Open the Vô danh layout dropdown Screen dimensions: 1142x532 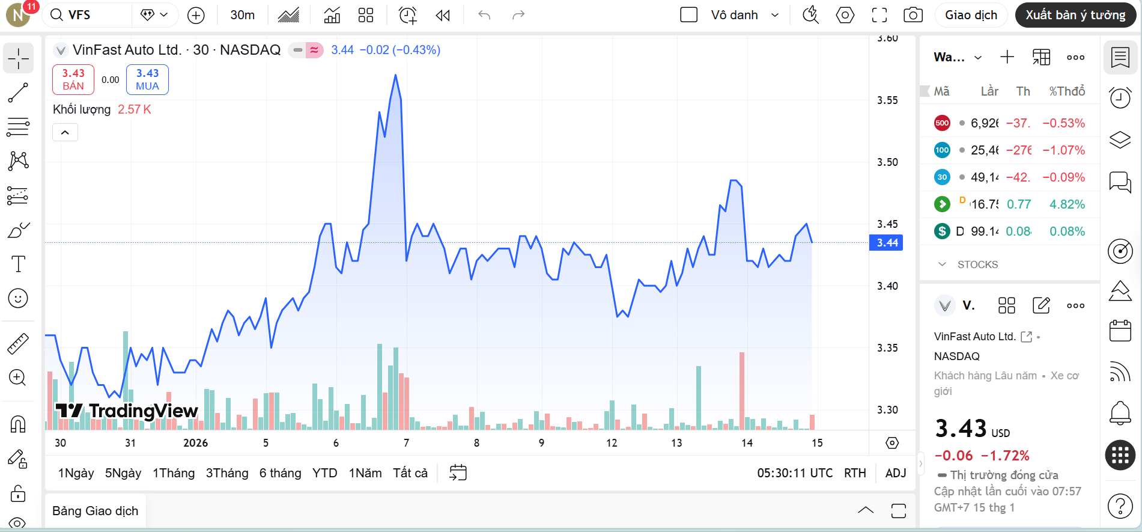[x=775, y=15]
